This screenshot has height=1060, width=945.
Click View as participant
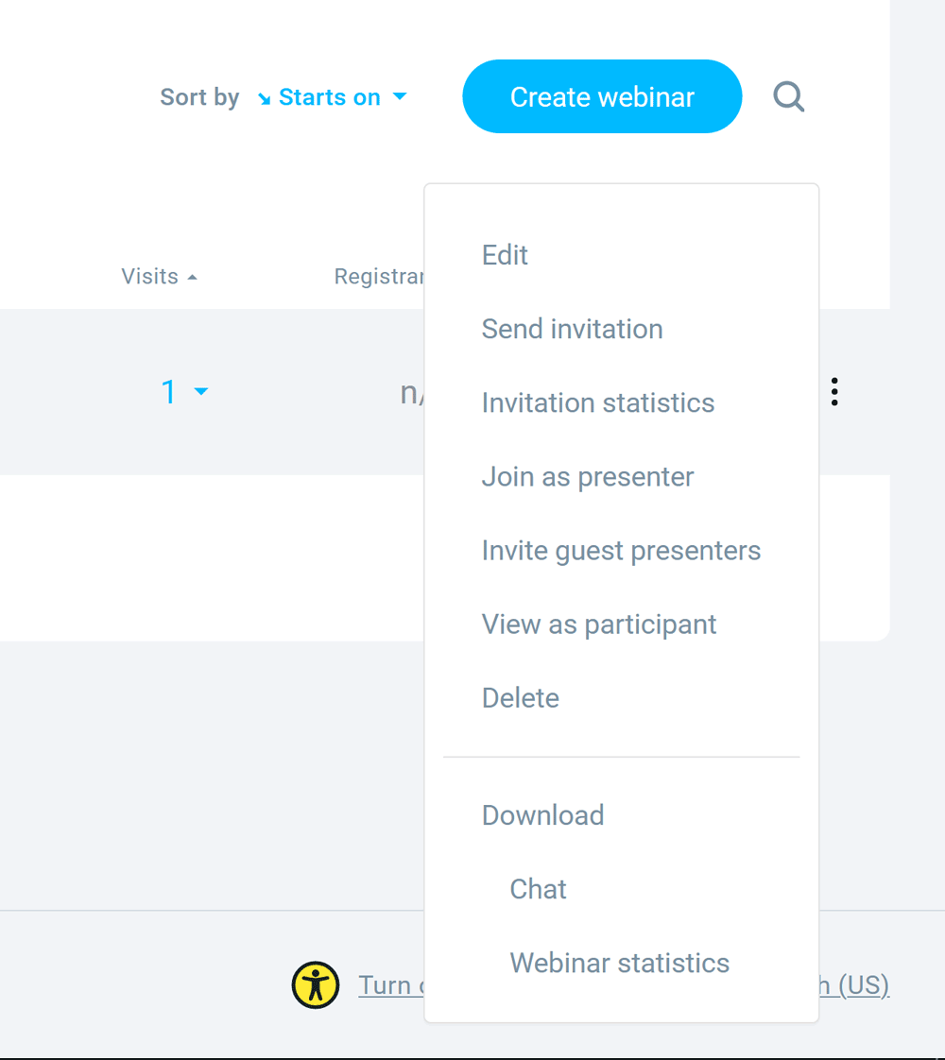599,624
